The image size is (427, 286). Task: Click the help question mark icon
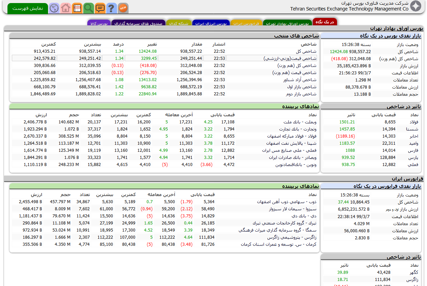tap(111, 8)
